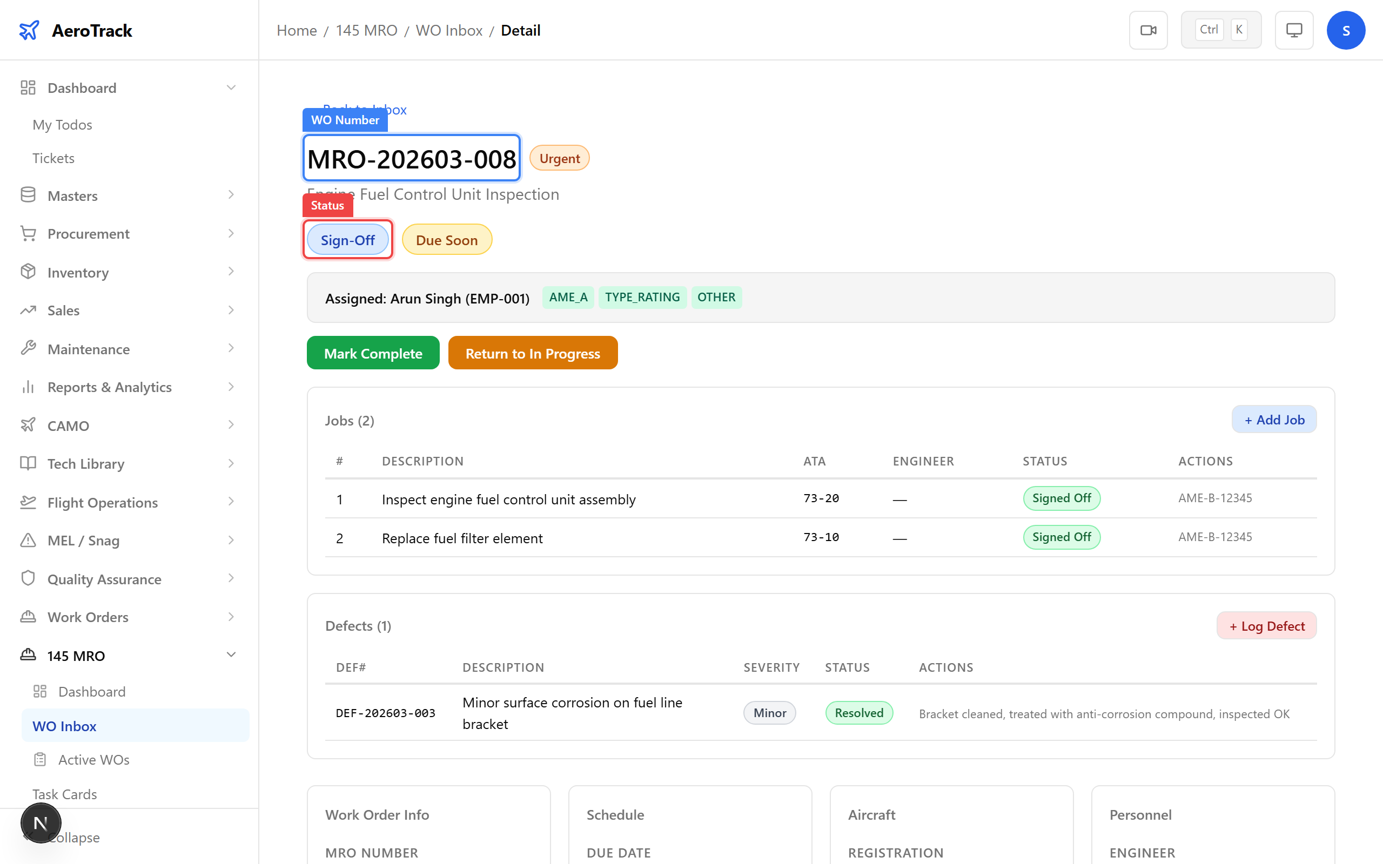Click the Procurement cart icon
The height and width of the screenshot is (864, 1383).
[28, 233]
